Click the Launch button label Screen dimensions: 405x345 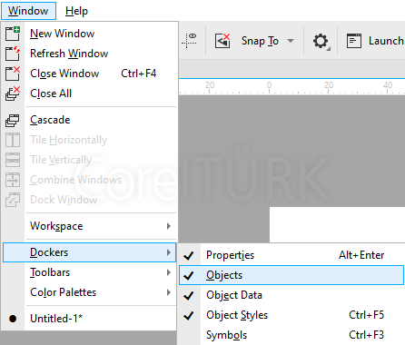386,41
